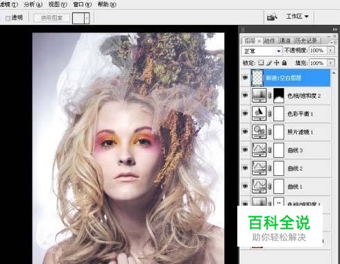Click the 使用图案 button
The image size is (340, 264).
51,18
